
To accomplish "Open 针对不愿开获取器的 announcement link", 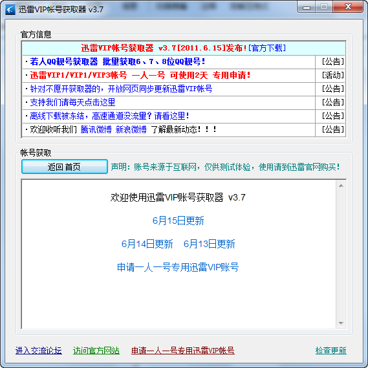I will 121,89.
